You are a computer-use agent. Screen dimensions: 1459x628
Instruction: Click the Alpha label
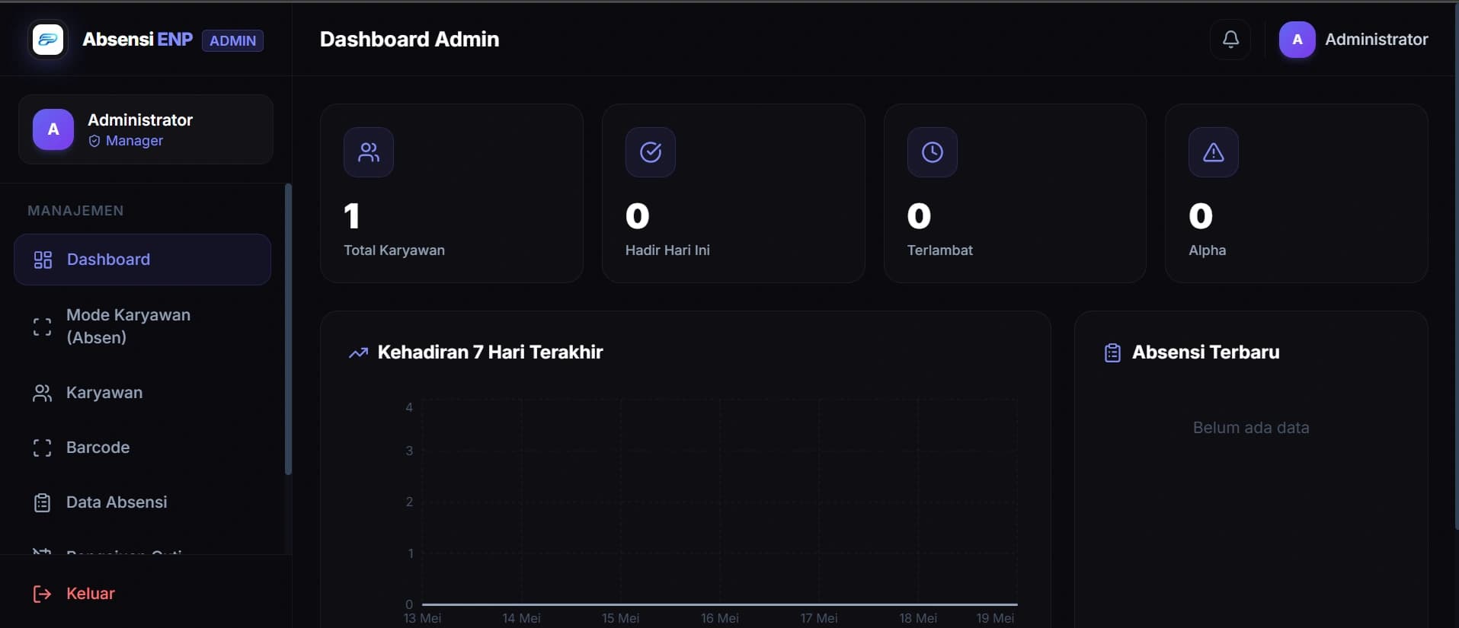point(1207,250)
